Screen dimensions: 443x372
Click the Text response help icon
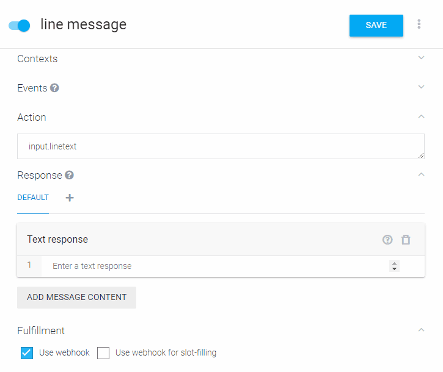tap(387, 240)
